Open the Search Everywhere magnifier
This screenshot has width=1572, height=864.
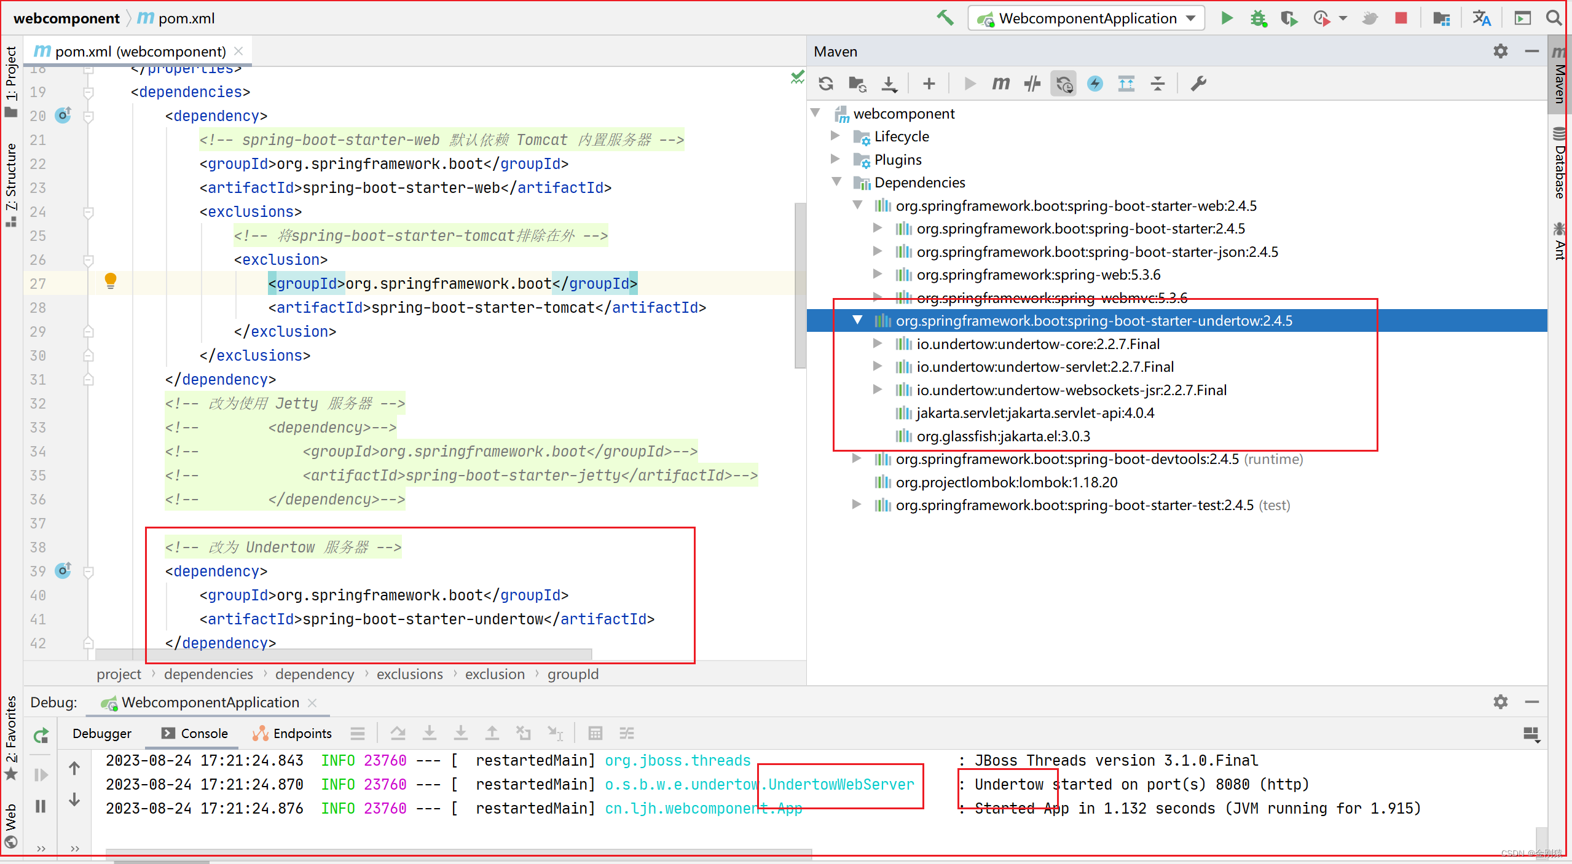pos(1554,18)
